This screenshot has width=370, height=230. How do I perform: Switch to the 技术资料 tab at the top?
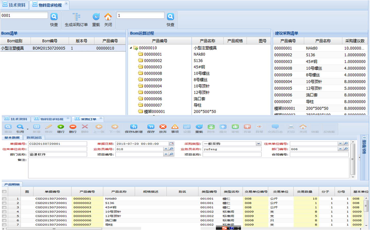pos(14,5)
